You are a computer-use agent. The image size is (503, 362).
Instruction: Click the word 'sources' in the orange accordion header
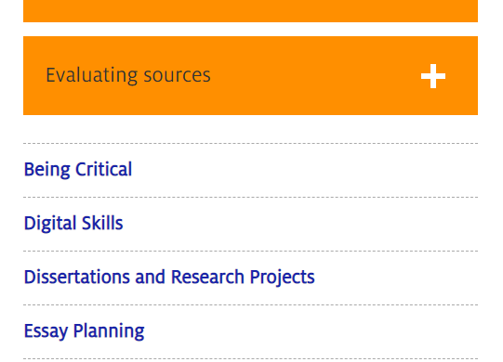pos(177,76)
